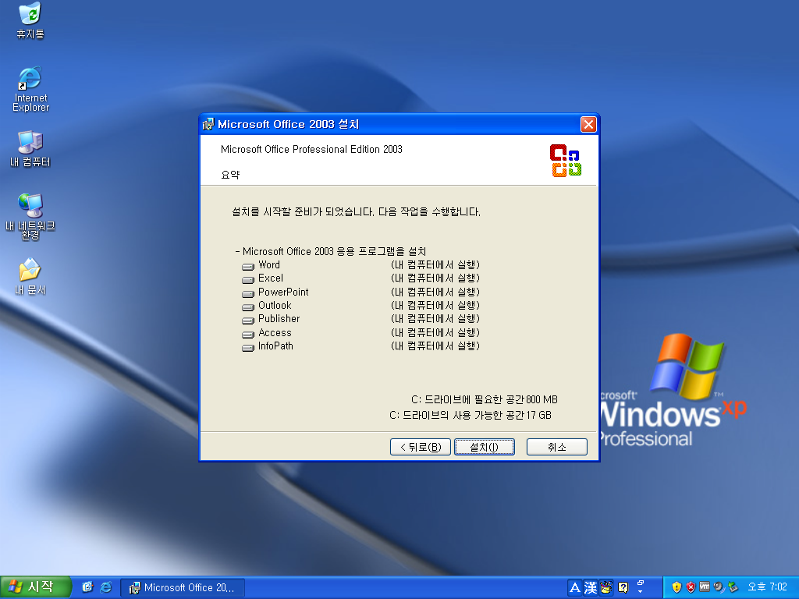Launch Internet Explorer from Quick Launch
Viewport: 799px width, 599px height.
(x=106, y=587)
